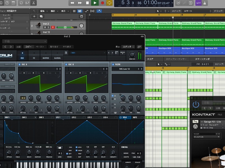Toggle the Serum FILTER enable checkbox
The image size is (225, 168).
click(x=112, y=64)
